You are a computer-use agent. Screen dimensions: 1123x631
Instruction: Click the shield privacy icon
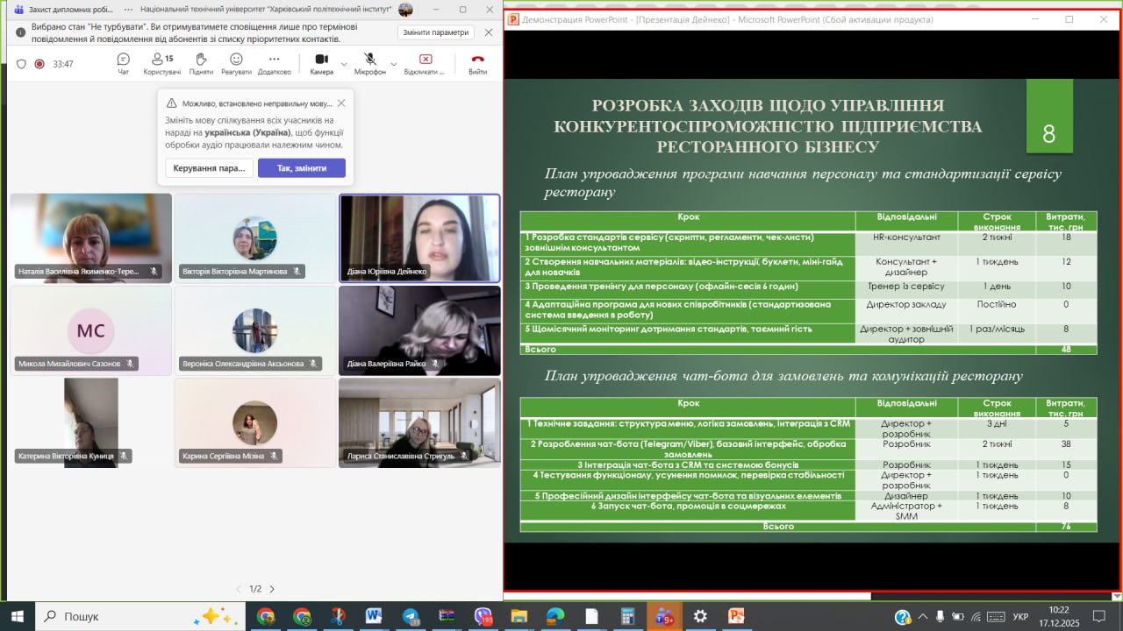22,64
